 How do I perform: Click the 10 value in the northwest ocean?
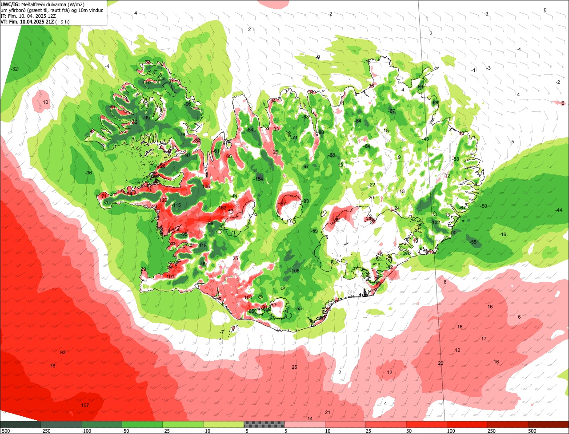[45, 102]
